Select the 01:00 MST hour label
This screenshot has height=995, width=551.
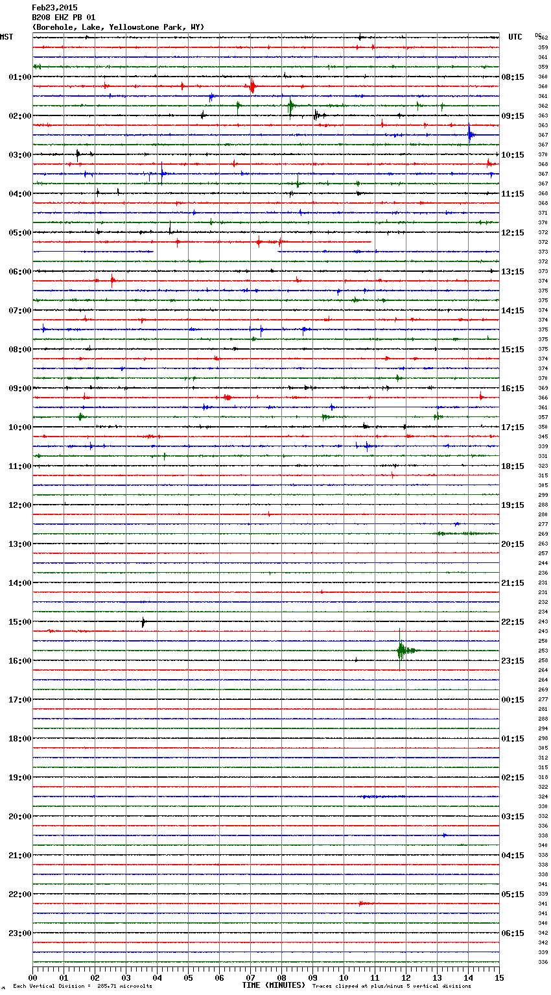click(20, 77)
